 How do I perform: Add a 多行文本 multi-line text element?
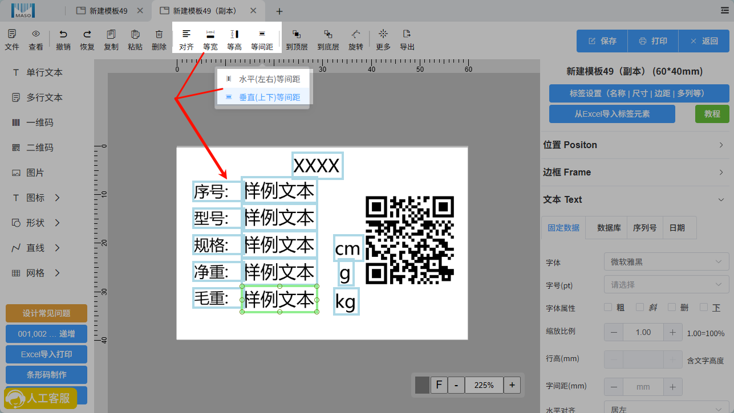coord(38,97)
